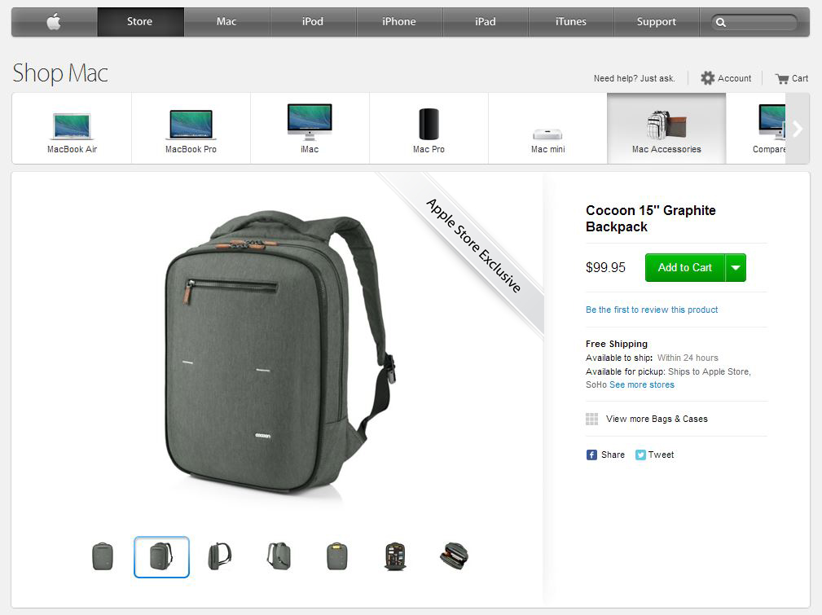Viewport: 822px width, 615px height.
Task: Switch to the iTunes navigation tab
Action: 571,21
